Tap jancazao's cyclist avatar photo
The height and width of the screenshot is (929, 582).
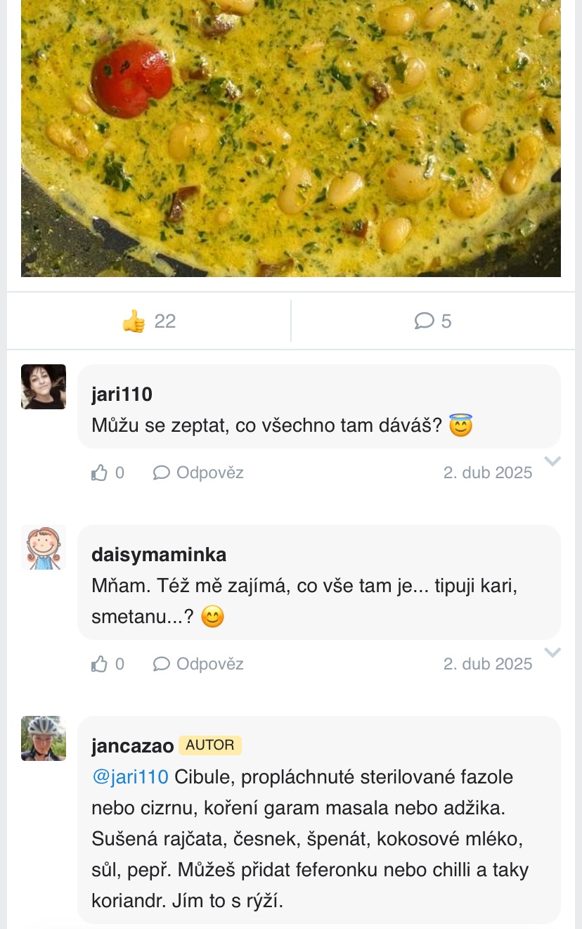pyautogui.click(x=44, y=738)
